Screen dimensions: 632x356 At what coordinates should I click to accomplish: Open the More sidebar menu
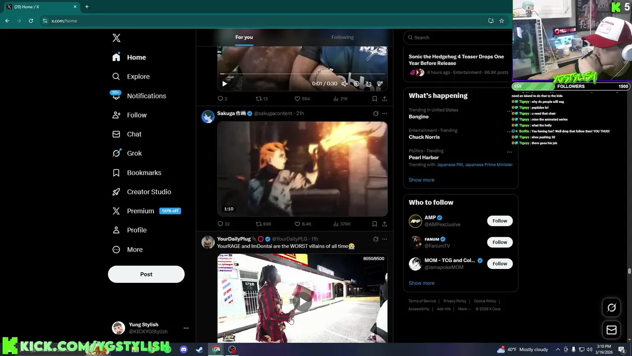pos(128,250)
